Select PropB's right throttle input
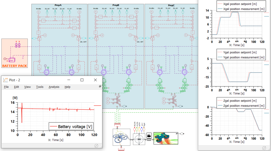This screenshot has height=151, width=271. click(x=136, y=12)
